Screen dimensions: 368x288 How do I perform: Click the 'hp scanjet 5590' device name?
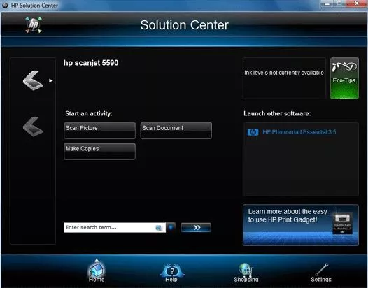91,63
